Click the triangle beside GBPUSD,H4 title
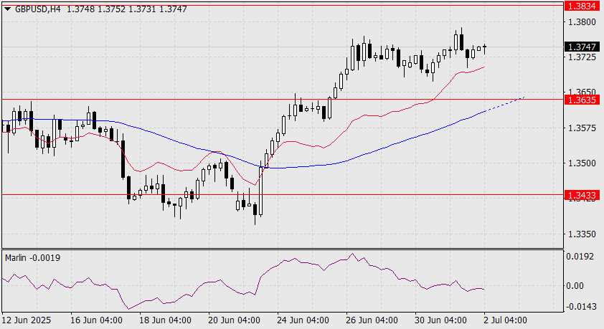604x329 pixels. [8, 9]
